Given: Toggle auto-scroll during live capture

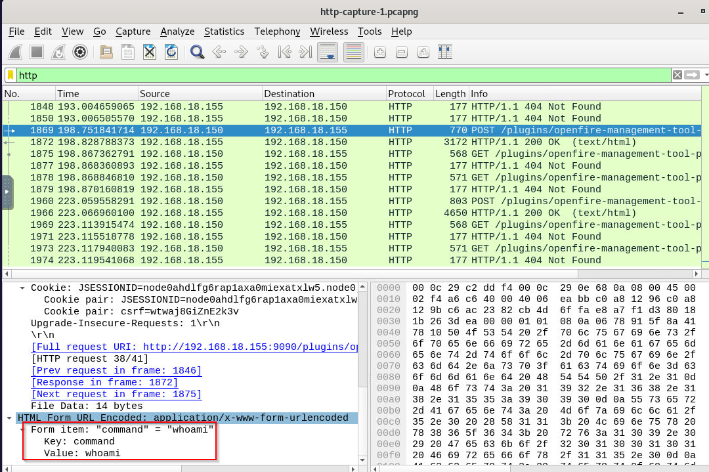Looking at the screenshot, I should 328,52.
